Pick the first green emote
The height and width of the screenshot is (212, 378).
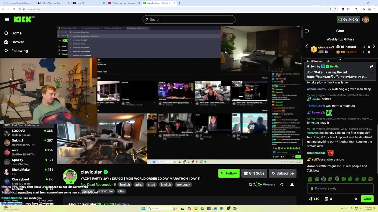[x=310, y=179]
